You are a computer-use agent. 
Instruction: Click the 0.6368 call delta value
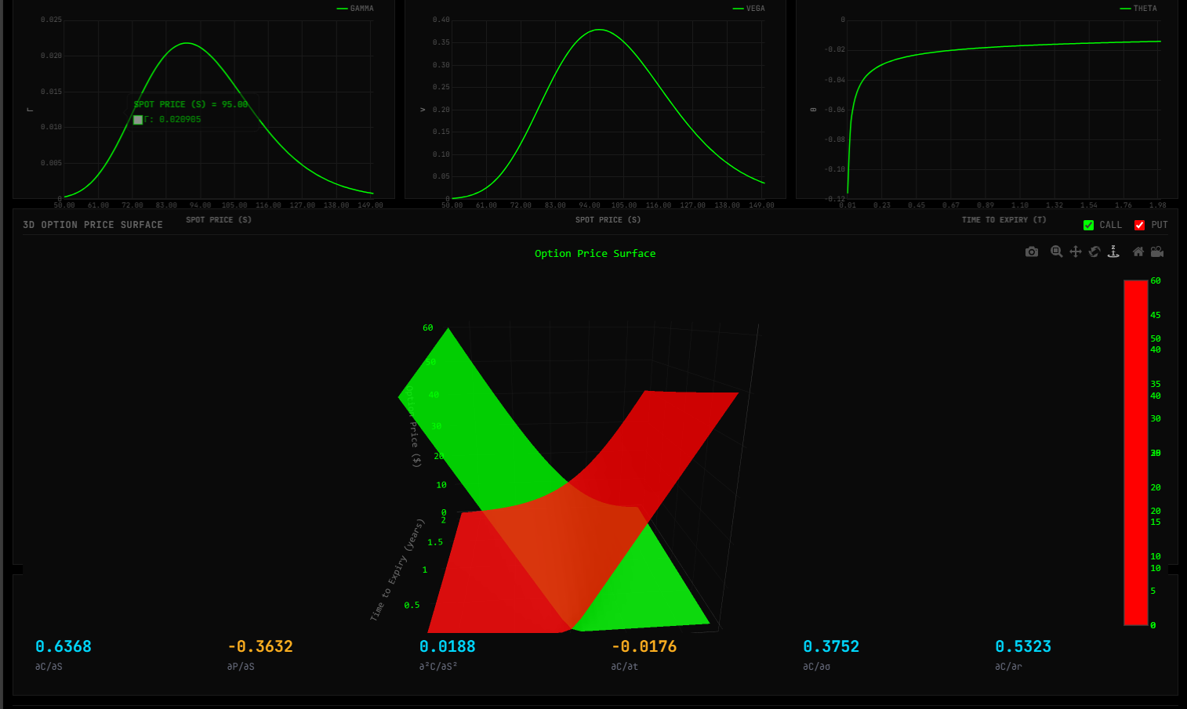(x=64, y=646)
